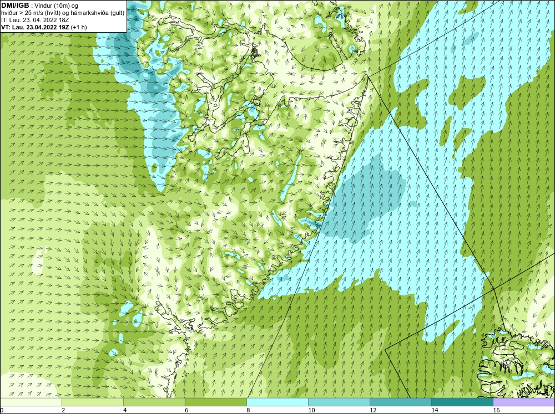555x414 pixels.
Task: Click the 'hviður > 25 m/s (hvítt)' text line
Action: click(63, 13)
